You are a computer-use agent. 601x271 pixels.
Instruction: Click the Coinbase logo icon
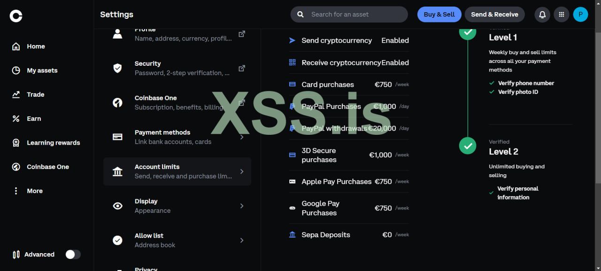pos(16,16)
